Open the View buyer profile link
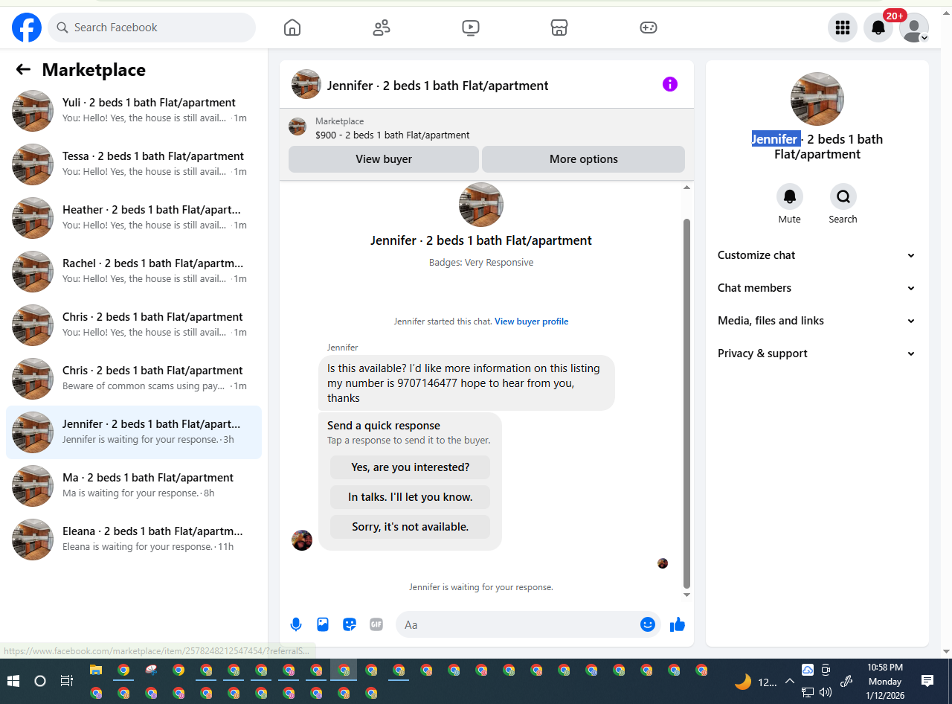Viewport: 952px width, 704px height. click(x=532, y=321)
